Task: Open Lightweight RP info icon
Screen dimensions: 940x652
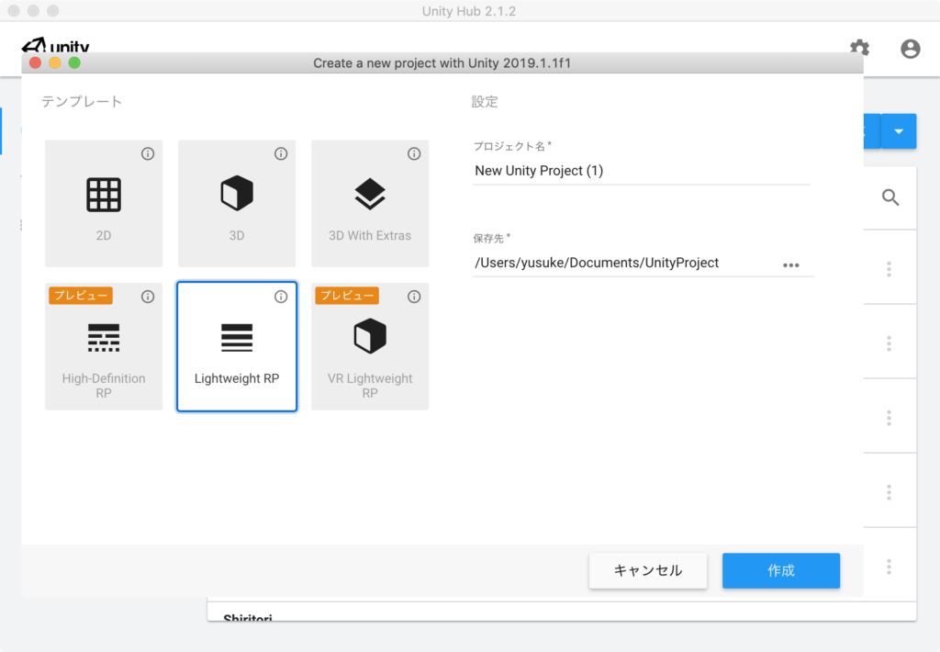Action: coord(281,297)
